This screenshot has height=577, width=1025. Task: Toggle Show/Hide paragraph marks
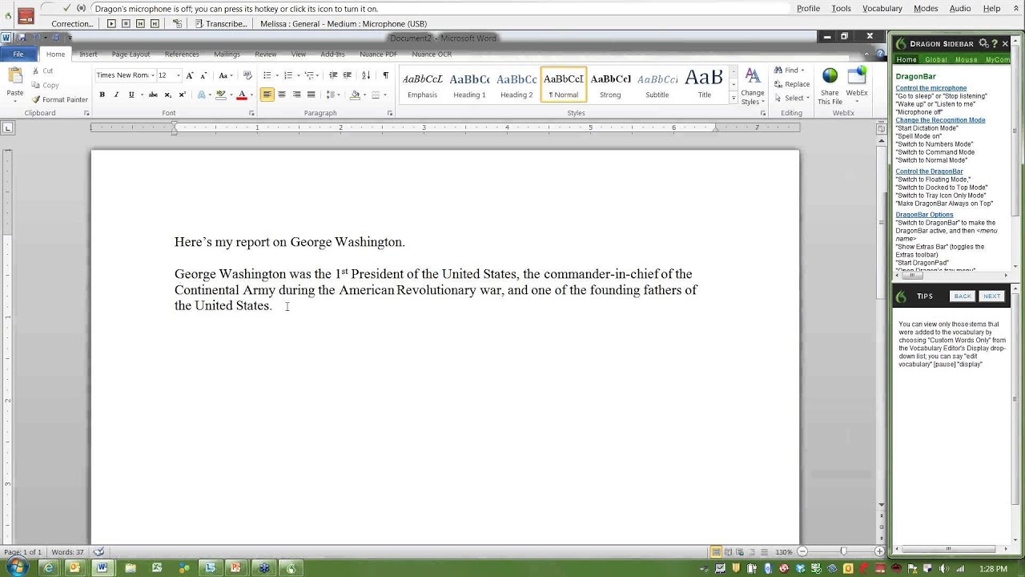(385, 75)
